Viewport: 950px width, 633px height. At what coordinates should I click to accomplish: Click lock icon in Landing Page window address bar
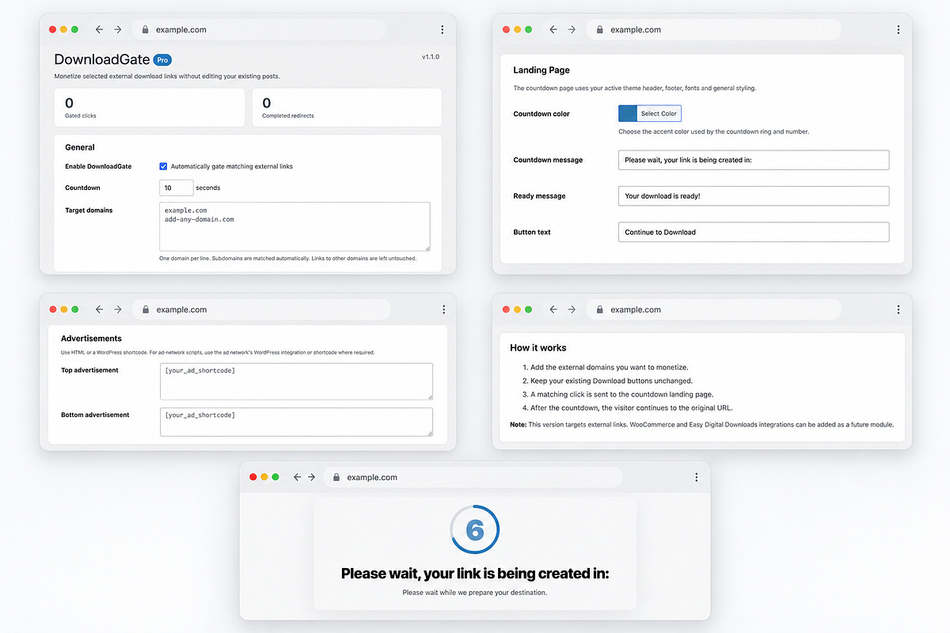point(599,29)
